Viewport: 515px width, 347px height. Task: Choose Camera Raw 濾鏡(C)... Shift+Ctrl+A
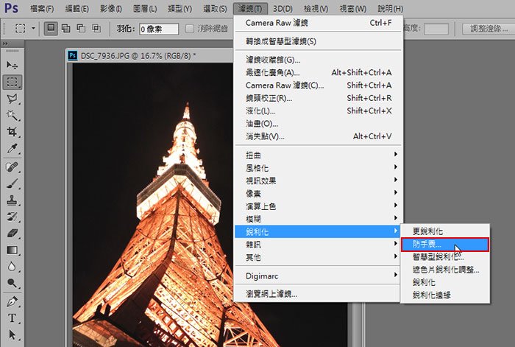318,85
